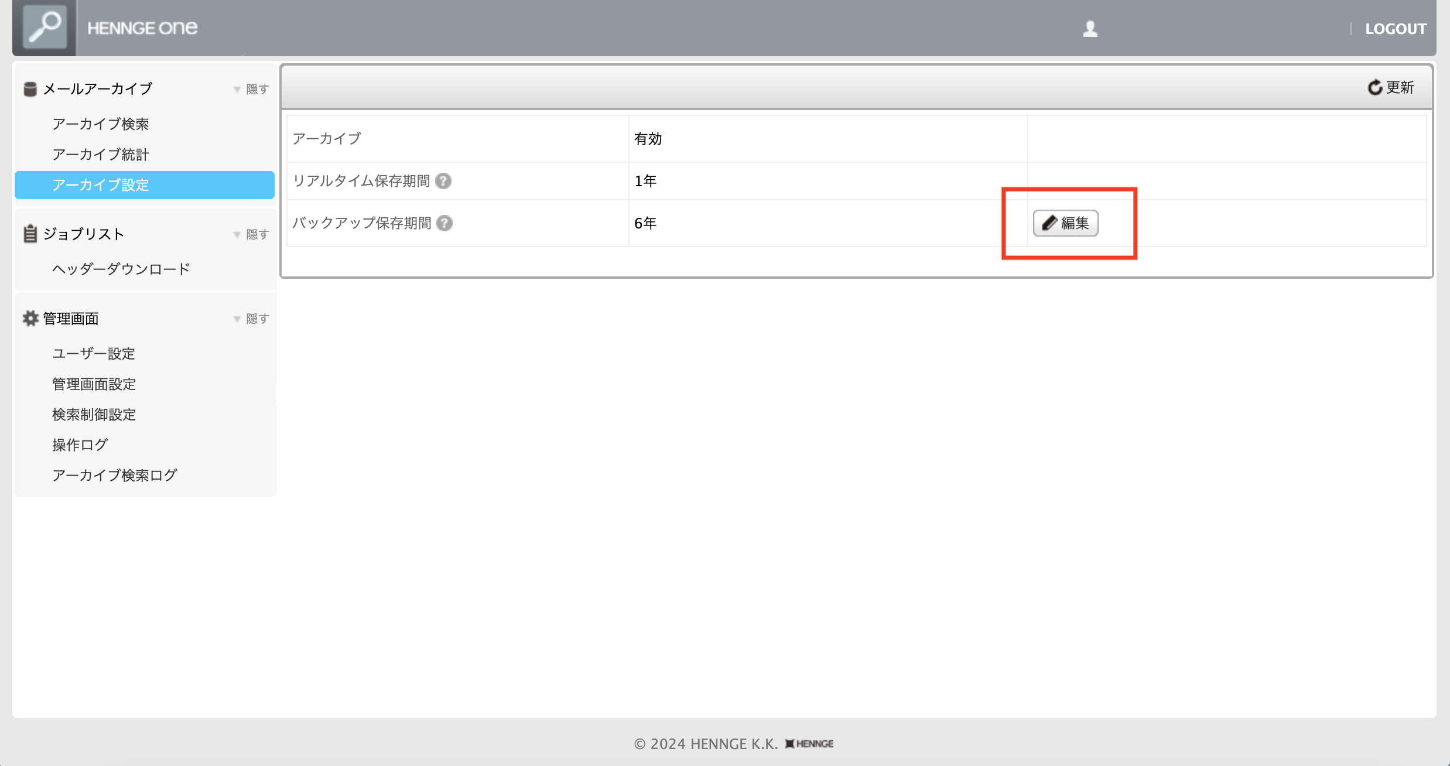Click the 1年 realtime retention value
Image resolution: width=1450 pixels, height=766 pixels.
point(645,181)
